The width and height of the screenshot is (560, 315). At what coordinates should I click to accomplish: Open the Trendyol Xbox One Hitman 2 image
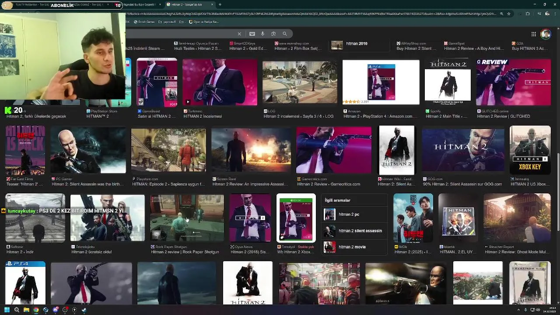click(296, 218)
